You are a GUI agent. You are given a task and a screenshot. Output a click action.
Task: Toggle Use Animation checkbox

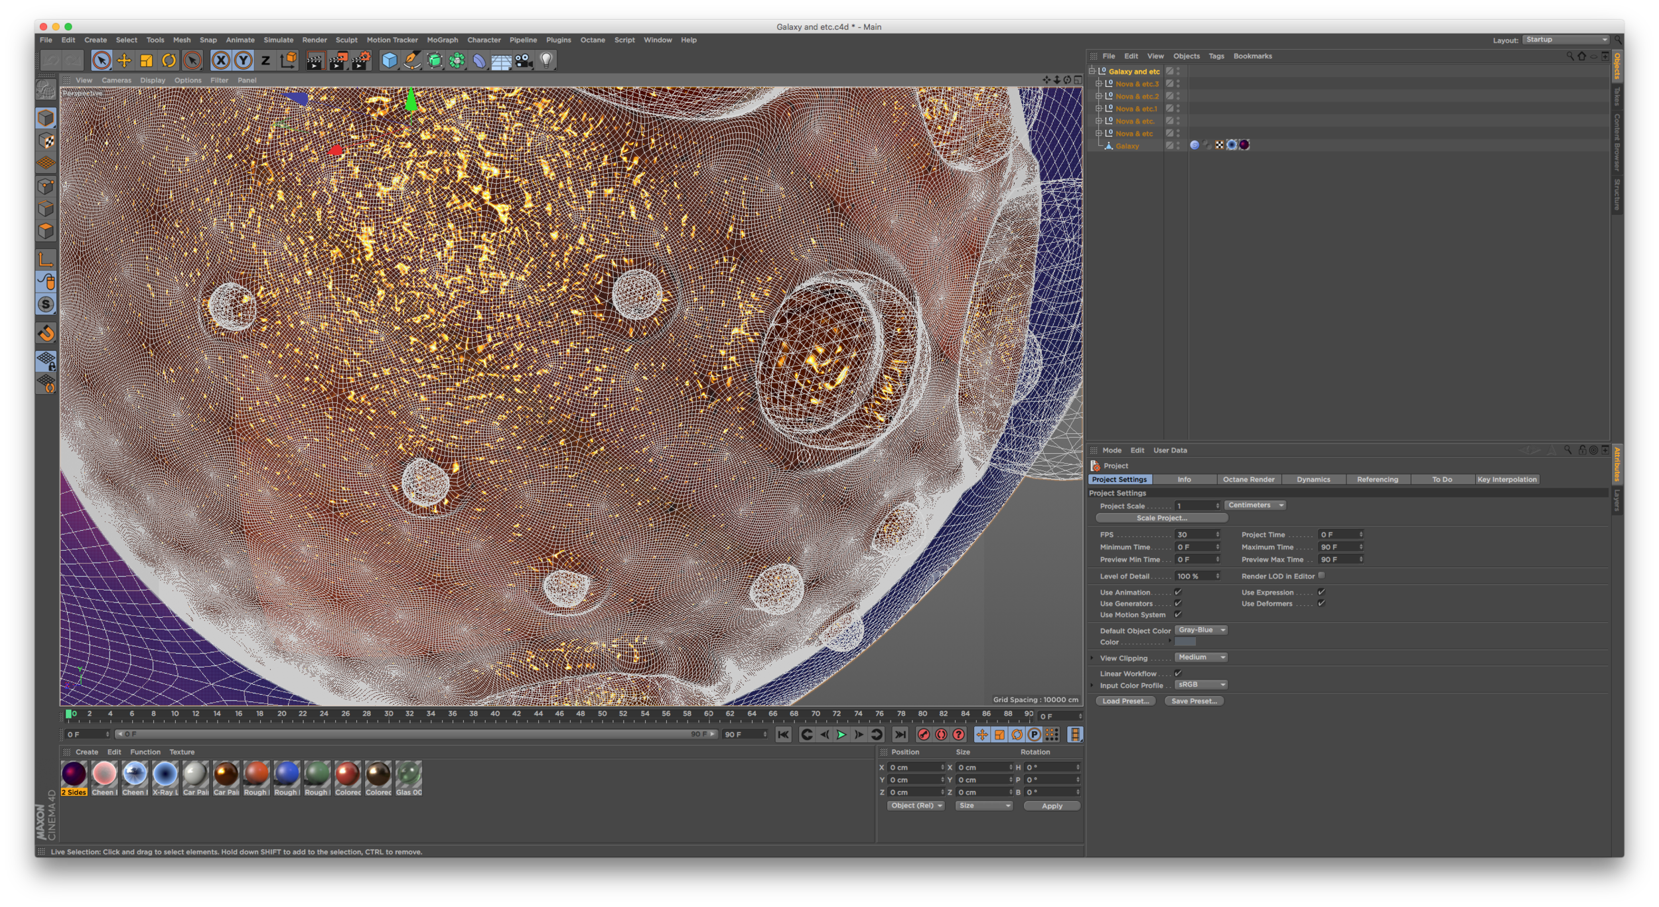point(1178,592)
